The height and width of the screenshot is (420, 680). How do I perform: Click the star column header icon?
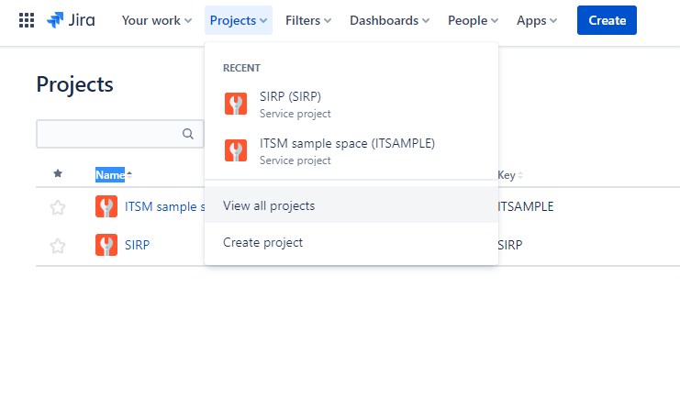point(58,174)
